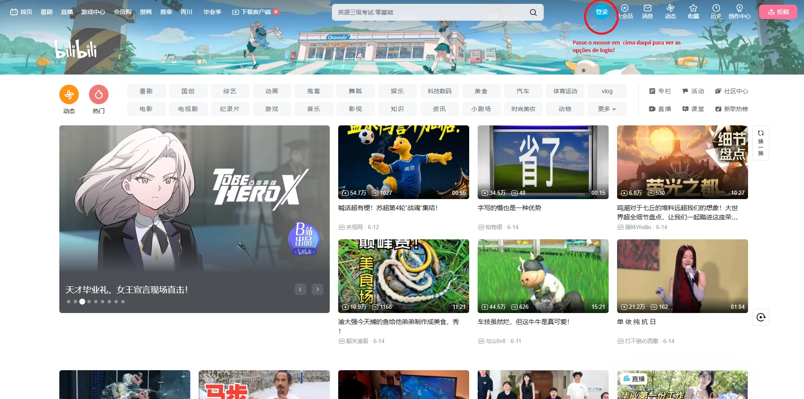Open the 动态 feed icon in the header
This screenshot has width=804, height=399.
670,12
